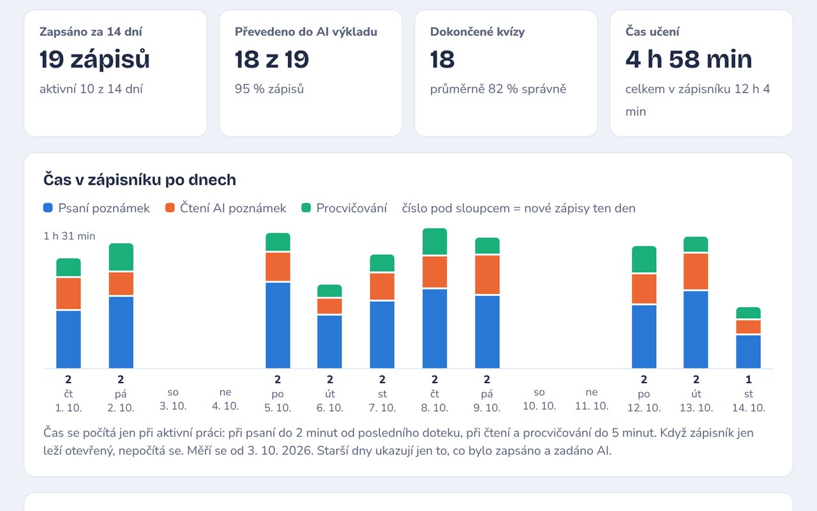Click the "18 z 19" value
The image size is (817, 511).
pyautogui.click(x=272, y=59)
